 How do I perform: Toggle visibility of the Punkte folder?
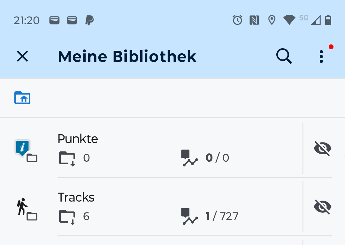(x=322, y=149)
